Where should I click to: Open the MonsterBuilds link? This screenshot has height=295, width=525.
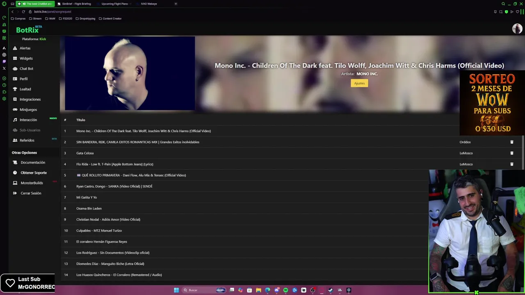32,183
